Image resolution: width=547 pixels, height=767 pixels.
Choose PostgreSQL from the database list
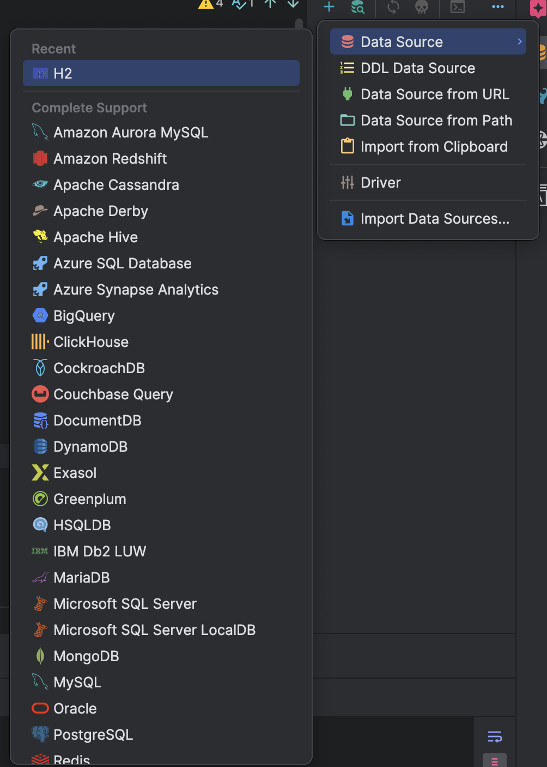pyautogui.click(x=93, y=735)
